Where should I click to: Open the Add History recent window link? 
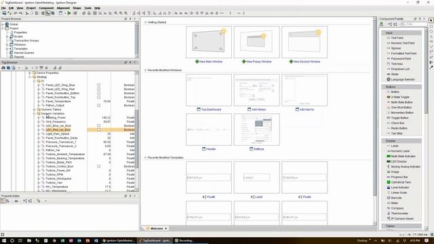tap(256, 110)
